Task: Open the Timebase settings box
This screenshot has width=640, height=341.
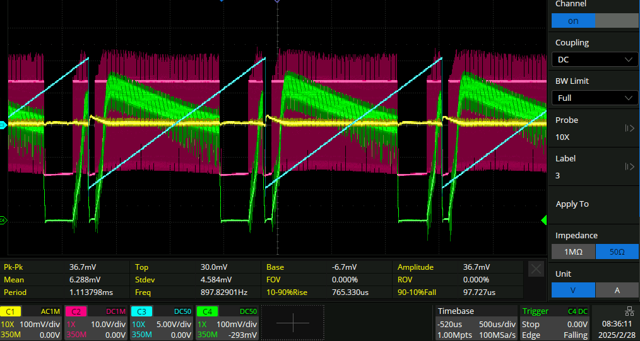Action: click(475, 323)
